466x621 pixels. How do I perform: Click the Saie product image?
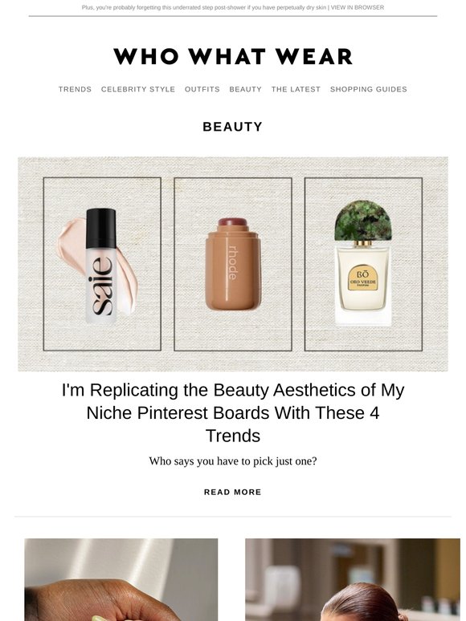[102, 264]
